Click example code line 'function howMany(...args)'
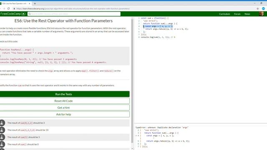The width and height of the screenshot is (267, 150). [17, 50]
